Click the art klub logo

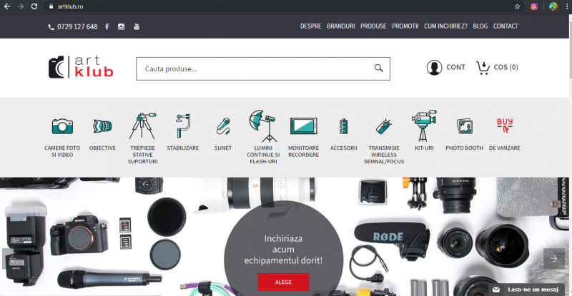click(x=81, y=66)
